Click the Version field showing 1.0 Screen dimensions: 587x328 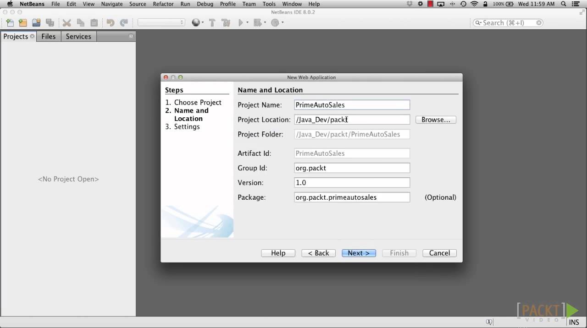coord(352,183)
